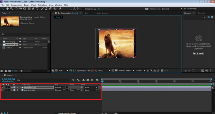Toggle visibility of preview.jpg layer
Screen dimensions: 215x114
point(2,90)
